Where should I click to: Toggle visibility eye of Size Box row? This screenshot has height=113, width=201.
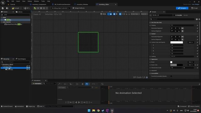pos(29,66)
